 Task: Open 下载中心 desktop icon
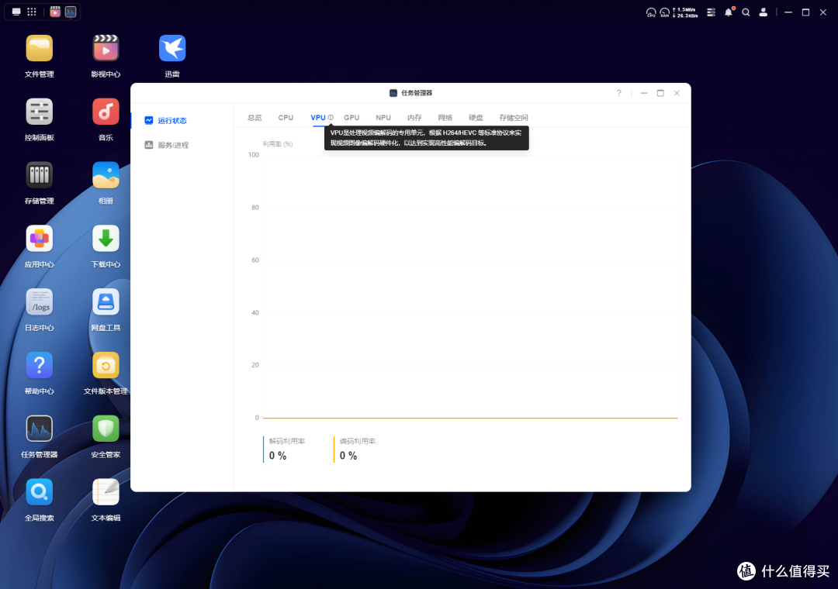tap(106, 239)
